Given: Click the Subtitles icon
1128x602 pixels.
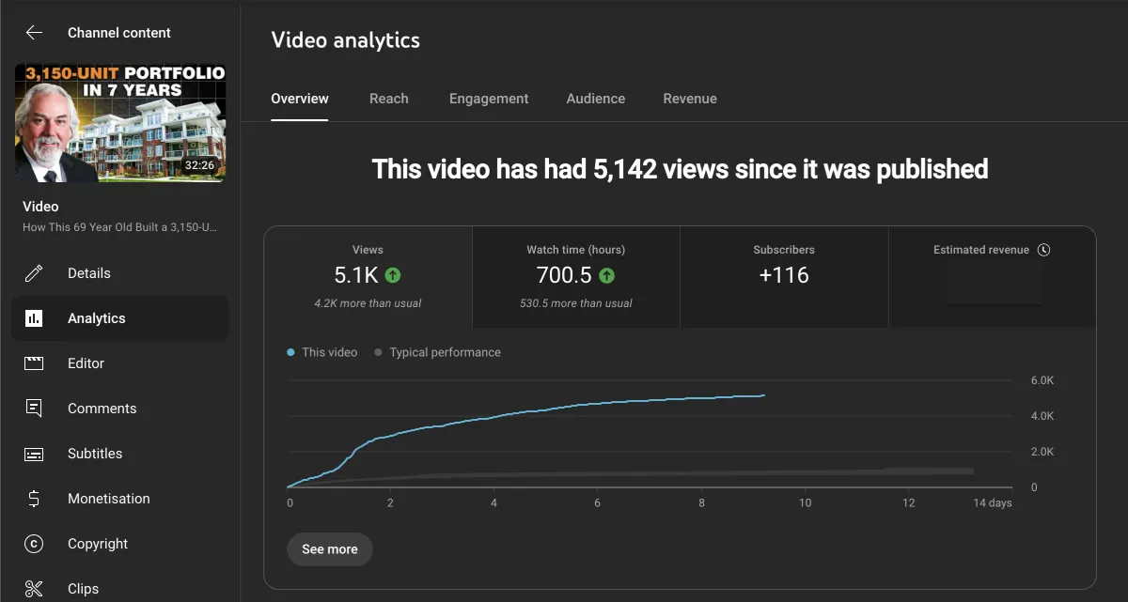Looking at the screenshot, I should pyautogui.click(x=34, y=454).
